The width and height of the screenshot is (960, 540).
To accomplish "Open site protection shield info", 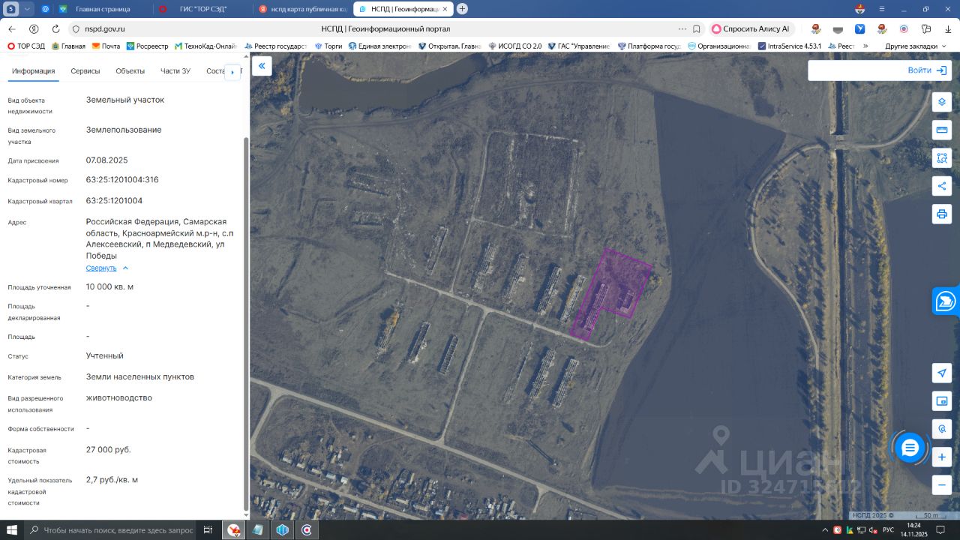I will coord(75,29).
